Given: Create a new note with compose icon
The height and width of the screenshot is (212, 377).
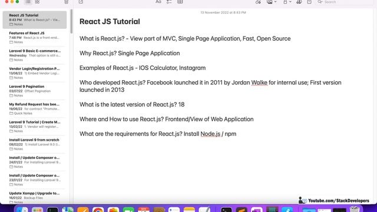Looking at the screenshot, I should pyautogui.click(x=81, y=2).
